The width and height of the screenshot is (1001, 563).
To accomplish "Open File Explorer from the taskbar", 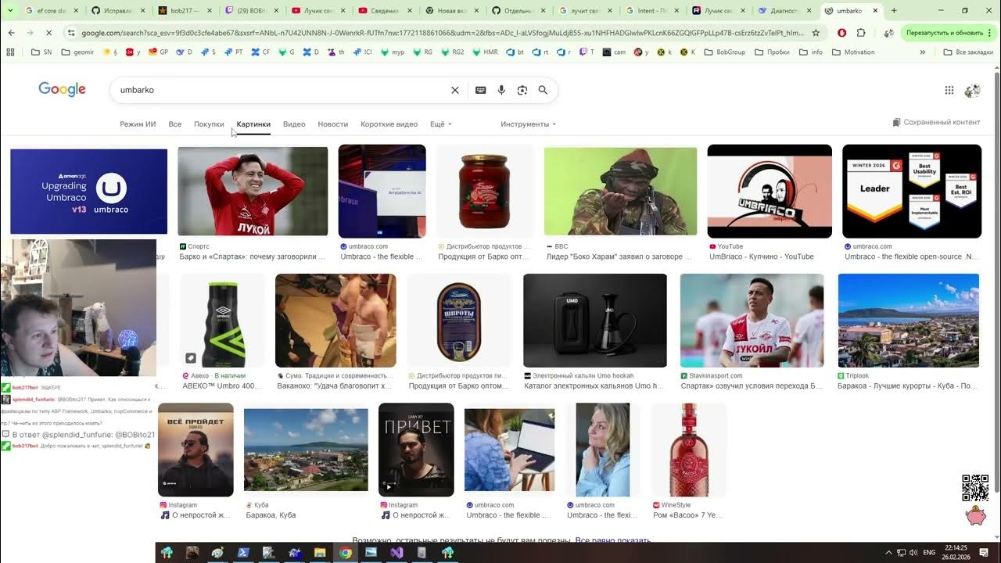I will pos(320,553).
